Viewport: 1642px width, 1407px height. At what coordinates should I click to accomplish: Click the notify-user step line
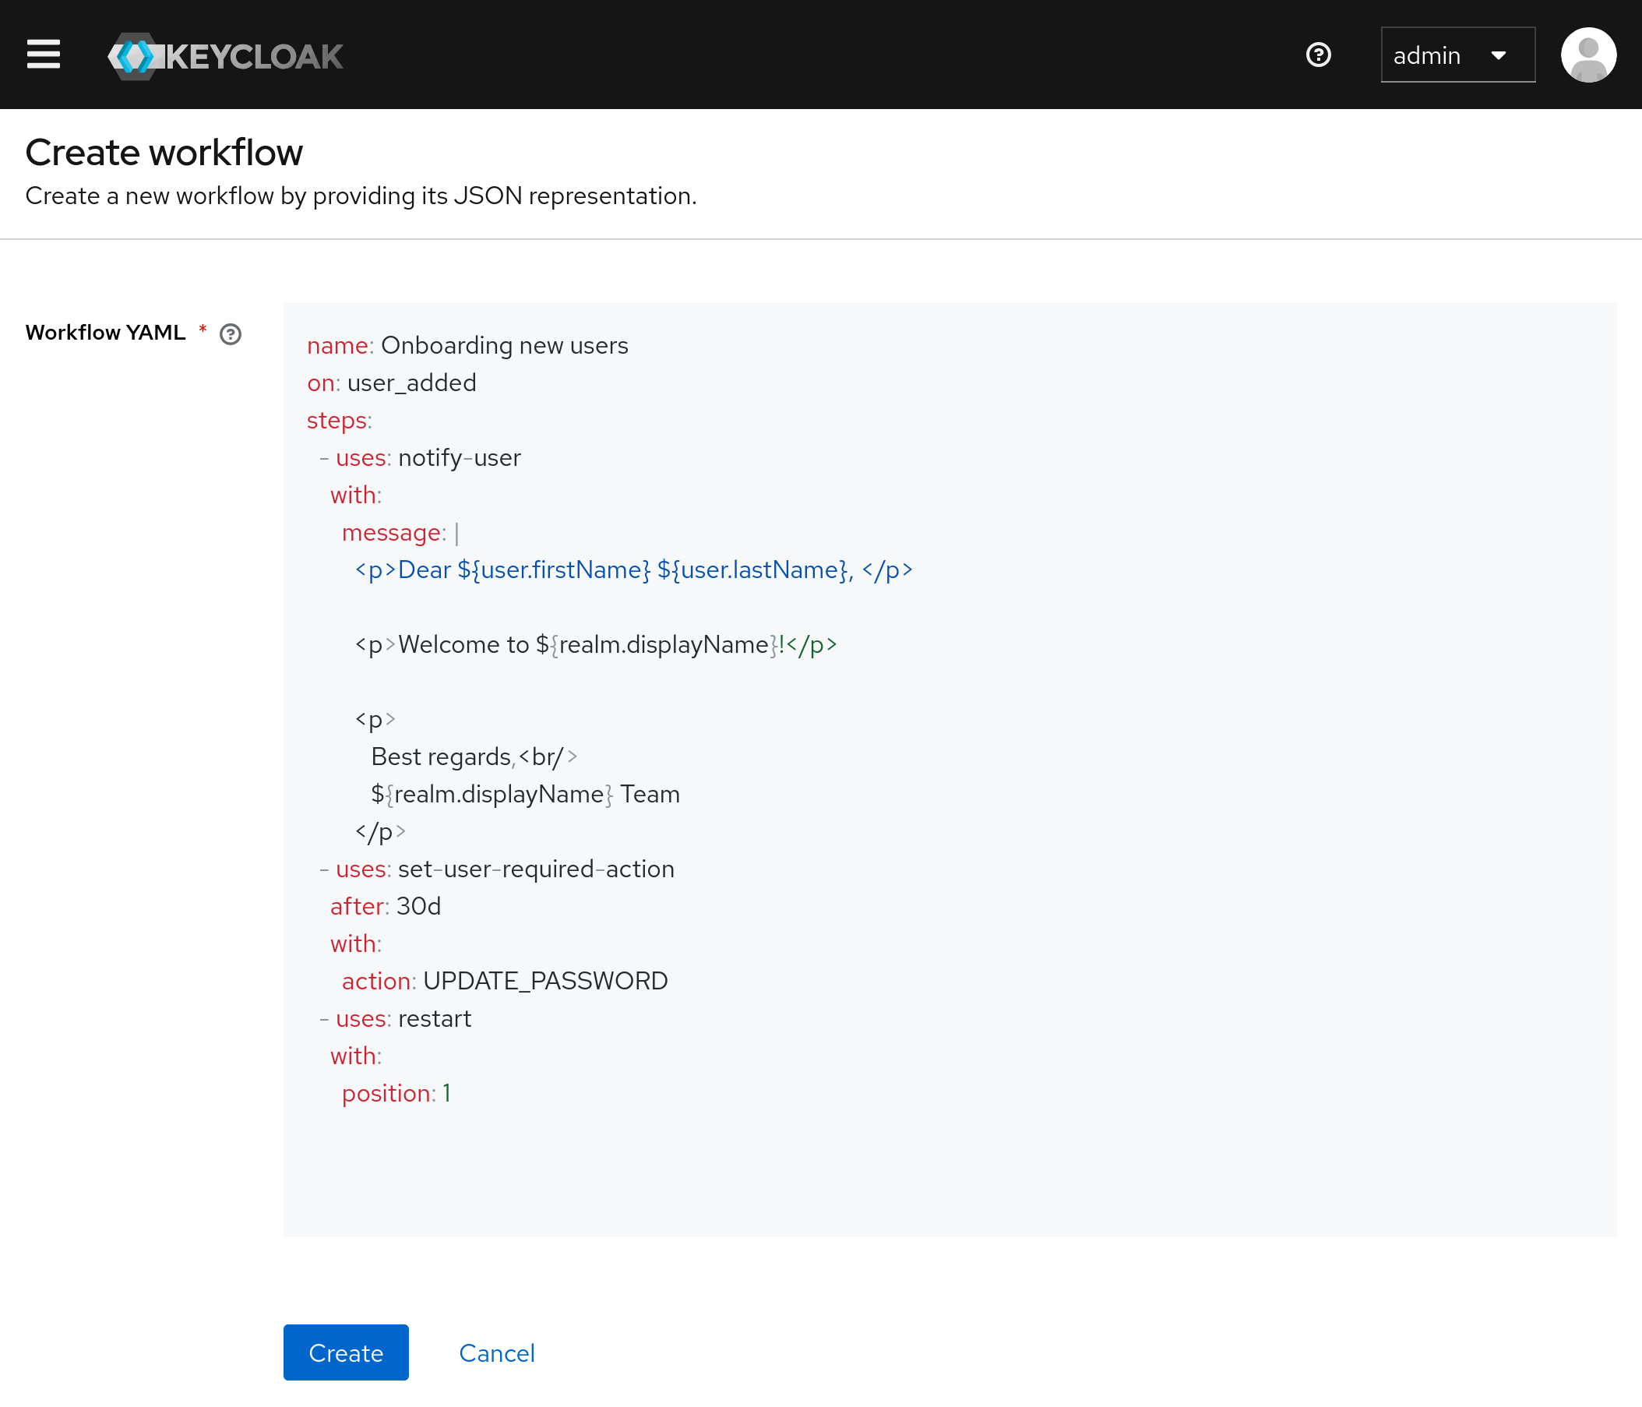420,457
